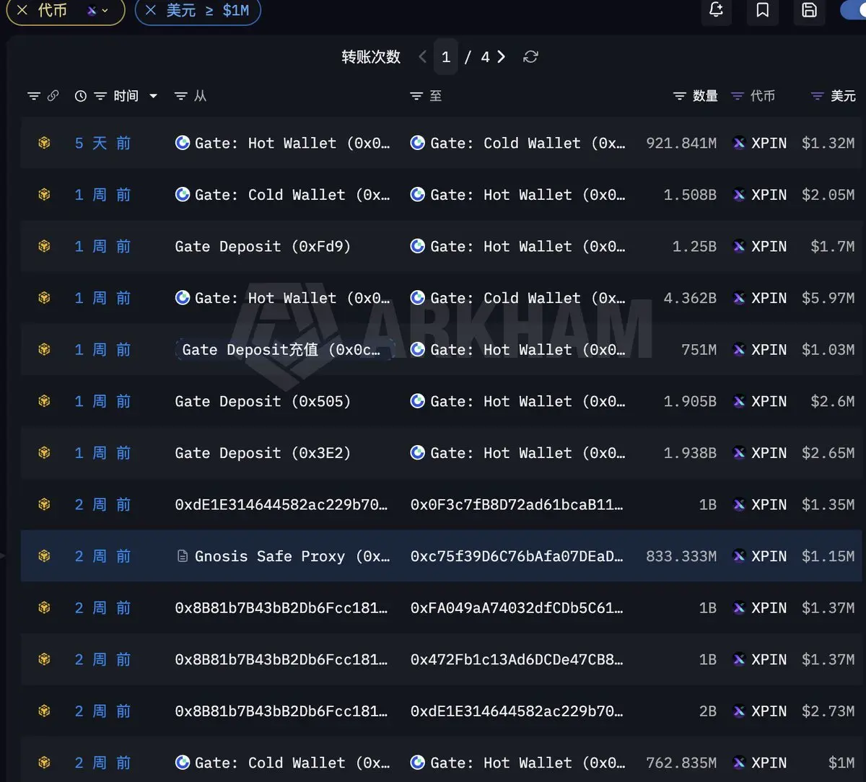Open the 时间 sort dropdown arrow

(x=153, y=96)
